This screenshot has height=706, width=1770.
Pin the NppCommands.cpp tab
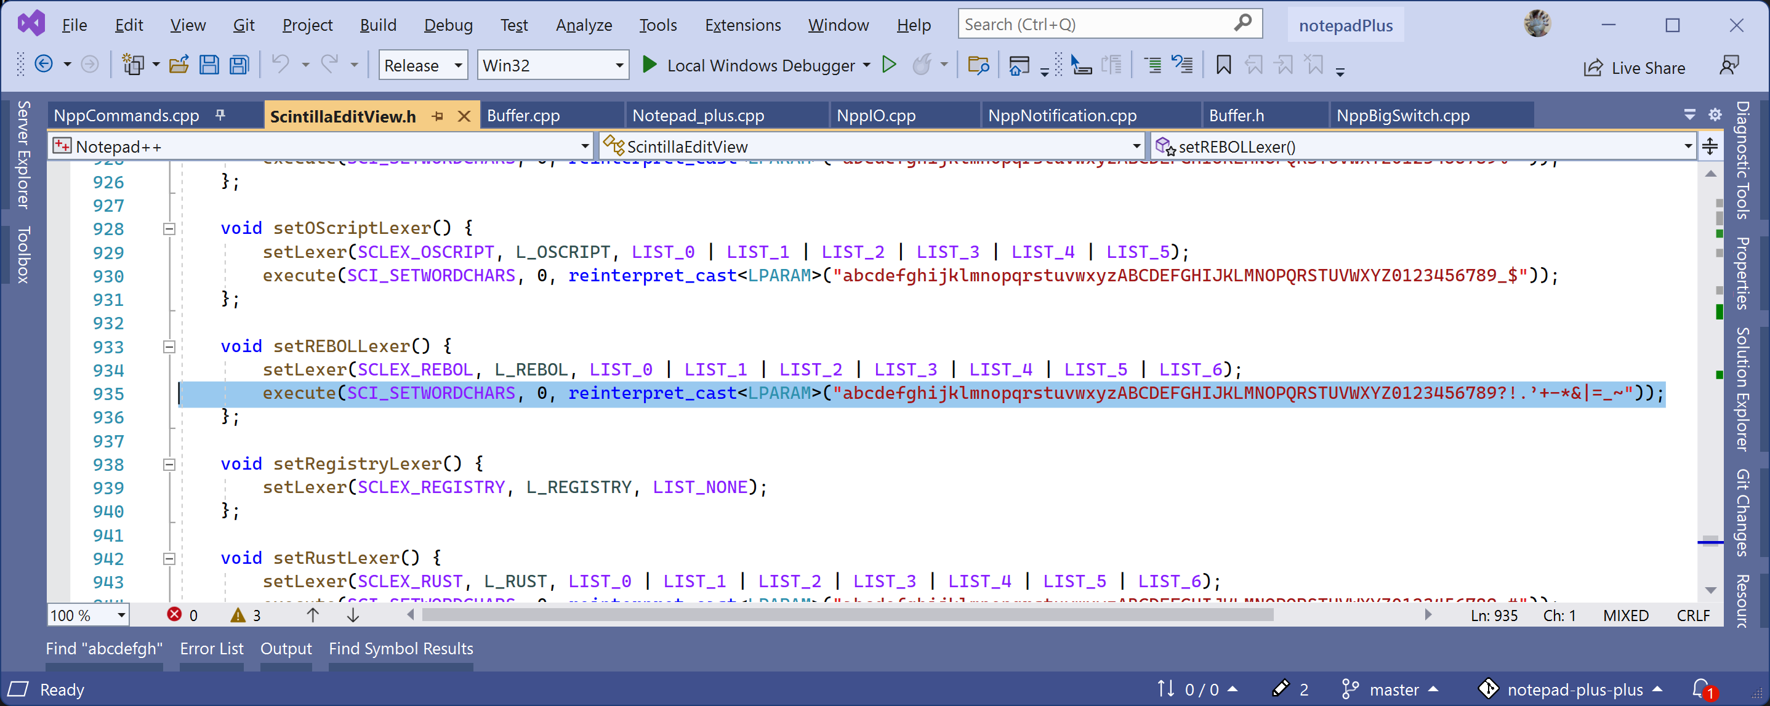click(x=219, y=115)
